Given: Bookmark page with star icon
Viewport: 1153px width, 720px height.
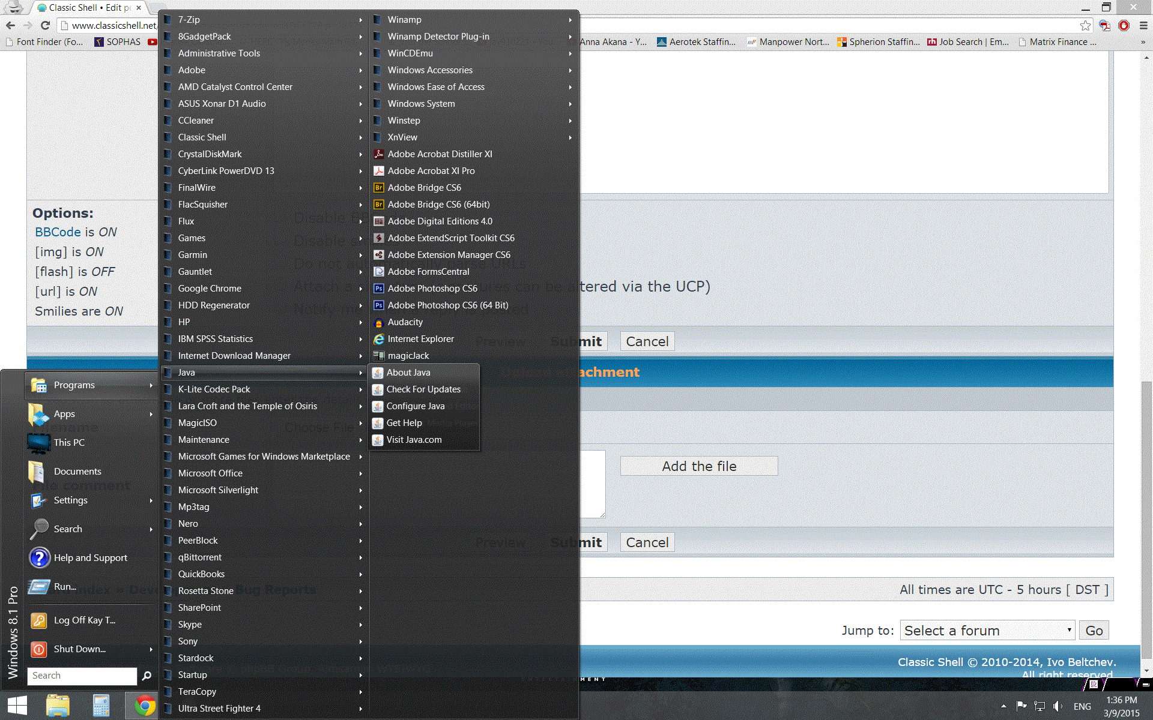Looking at the screenshot, I should (x=1085, y=25).
